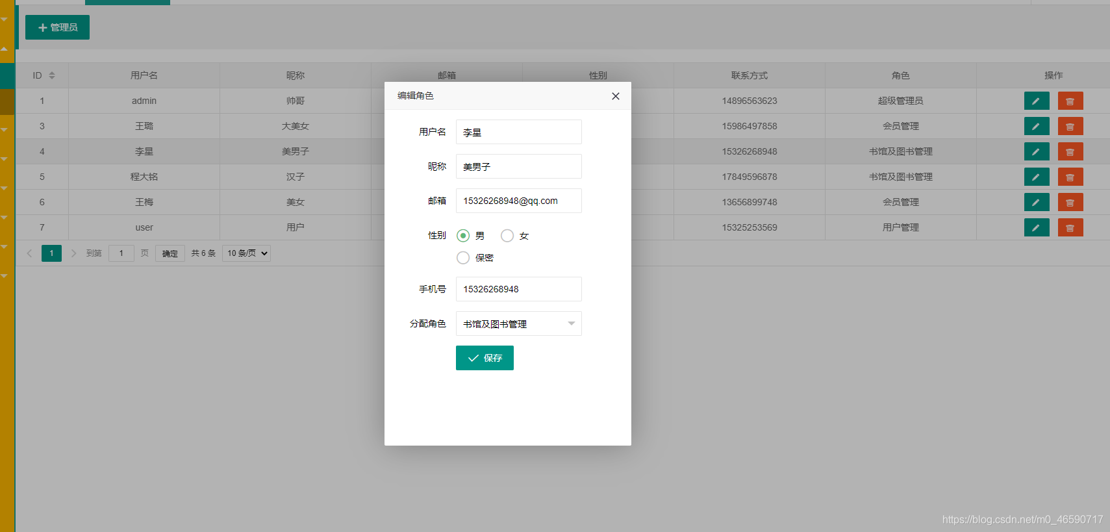Select 保密 gender radio button
The width and height of the screenshot is (1110, 532).
pyautogui.click(x=463, y=258)
